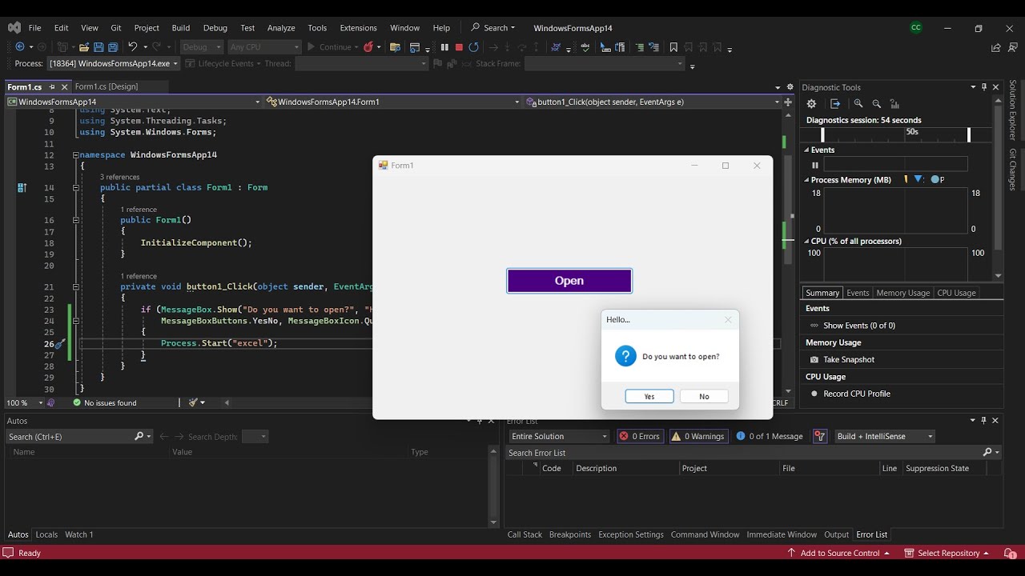The height and width of the screenshot is (576, 1025).
Task: Open the Debug menu
Action: tap(215, 28)
